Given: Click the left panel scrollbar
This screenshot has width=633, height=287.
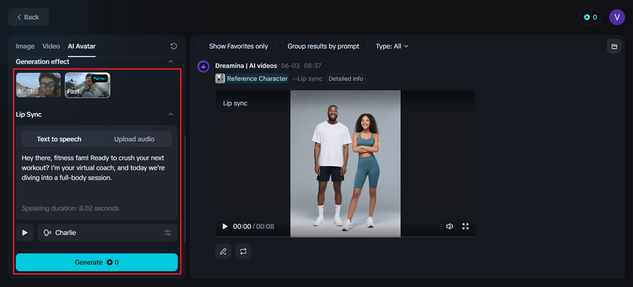Looking at the screenshot, I should [185, 188].
